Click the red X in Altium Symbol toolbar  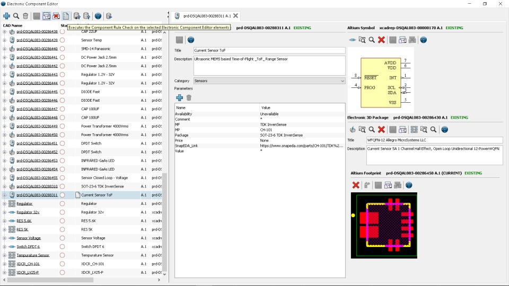click(x=381, y=40)
